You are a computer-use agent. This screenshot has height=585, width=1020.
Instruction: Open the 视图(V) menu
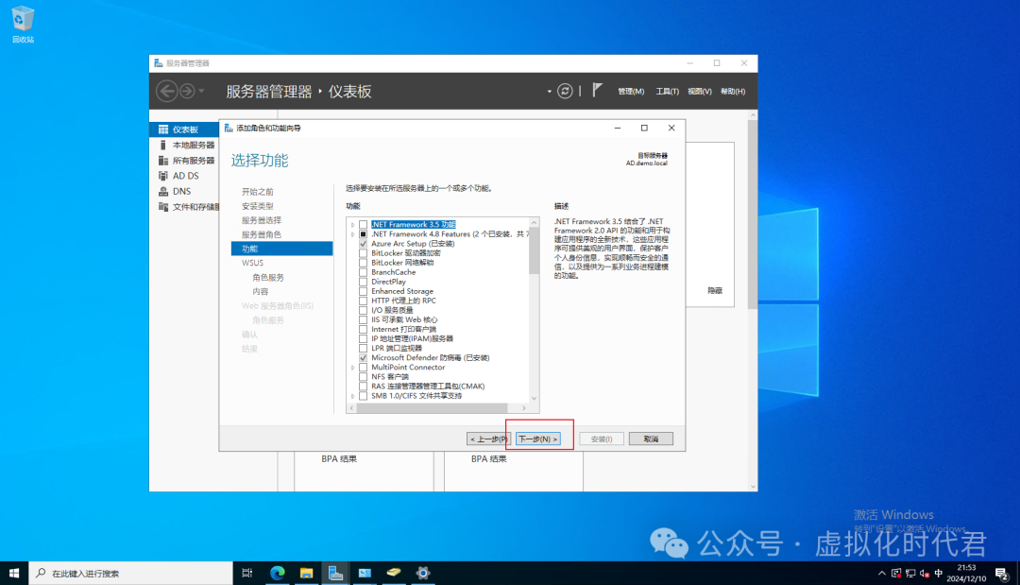[699, 91]
